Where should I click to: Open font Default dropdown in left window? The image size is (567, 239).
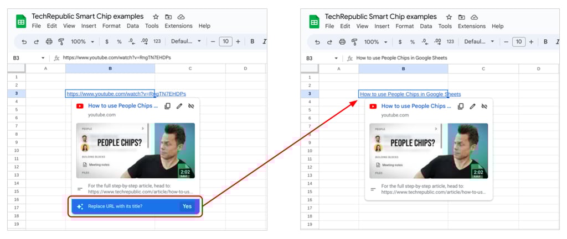click(186, 41)
